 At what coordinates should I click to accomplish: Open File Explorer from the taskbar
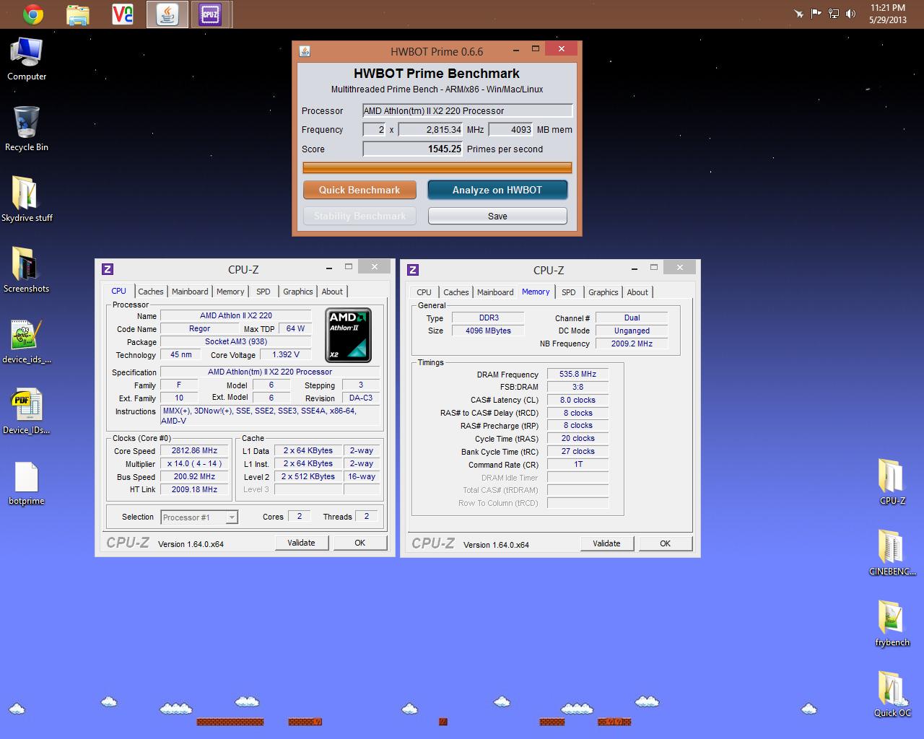[77, 14]
